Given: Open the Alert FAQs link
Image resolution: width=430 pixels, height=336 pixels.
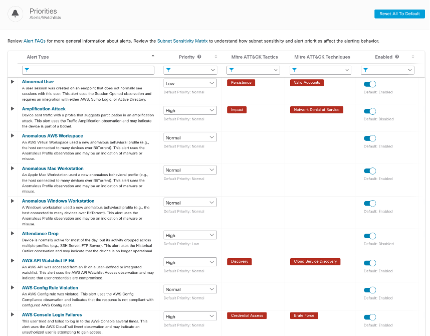Looking at the screenshot, I should click(35, 41).
